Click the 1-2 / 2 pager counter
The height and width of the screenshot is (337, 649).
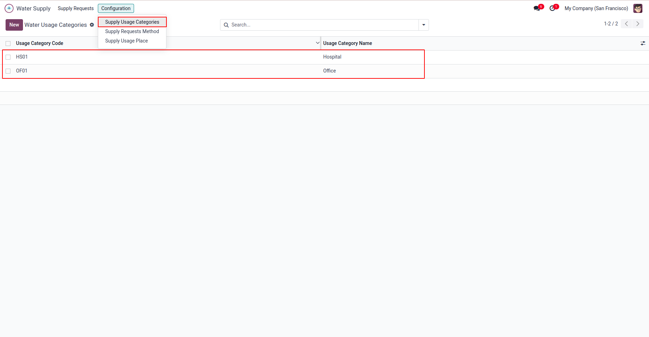[611, 24]
